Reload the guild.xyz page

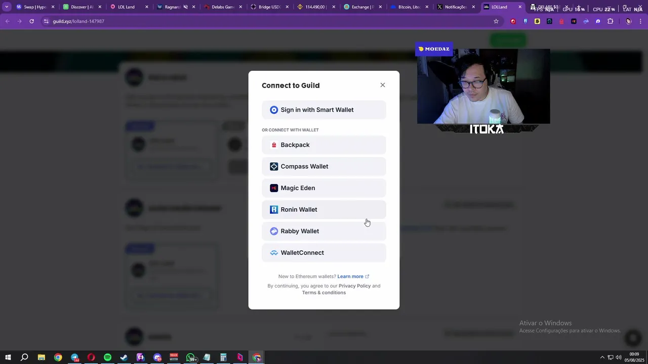[31, 21]
